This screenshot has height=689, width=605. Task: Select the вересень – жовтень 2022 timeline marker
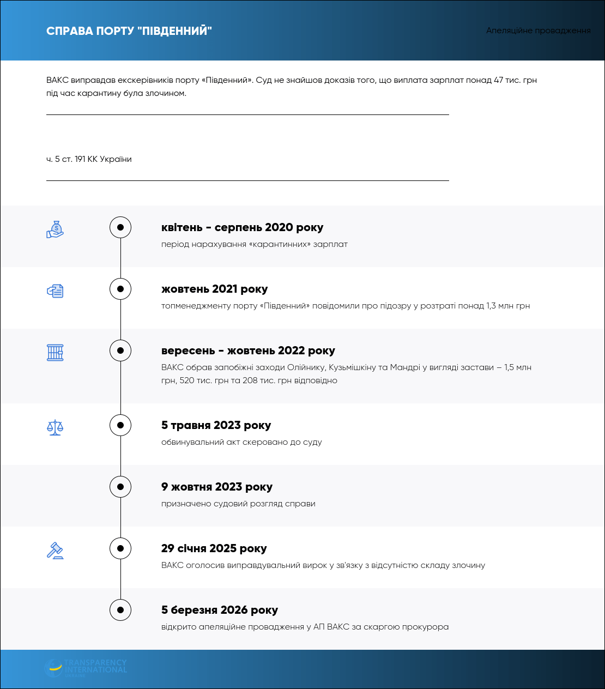(120, 350)
